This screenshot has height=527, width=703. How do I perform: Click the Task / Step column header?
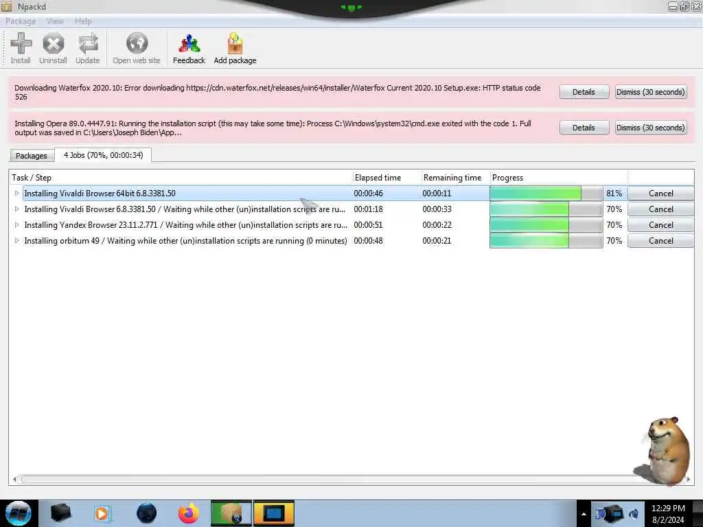pyautogui.click(x=181, y=178)
